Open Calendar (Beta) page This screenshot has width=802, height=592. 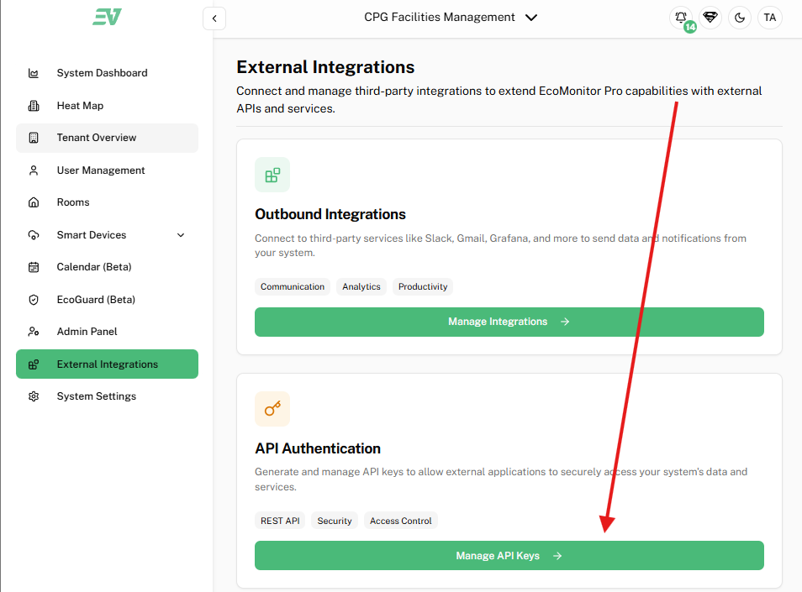(94, 267)
